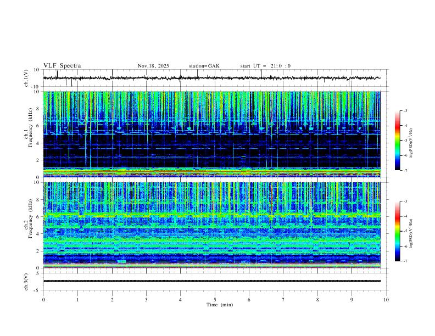This screenshot has height=336, width=435.
Task: Click the "-7" tick on ch.2 colorbar
Action: point(405,261)
